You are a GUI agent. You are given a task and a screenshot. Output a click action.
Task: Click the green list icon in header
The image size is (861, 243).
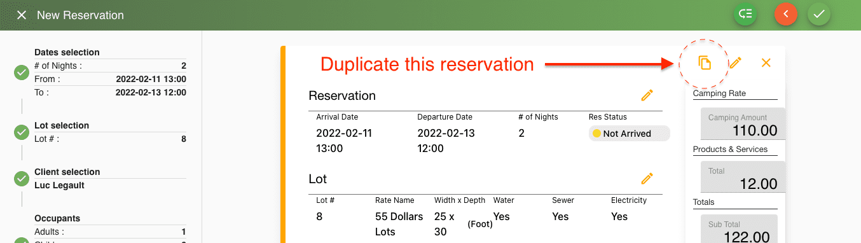coord(745,14)
